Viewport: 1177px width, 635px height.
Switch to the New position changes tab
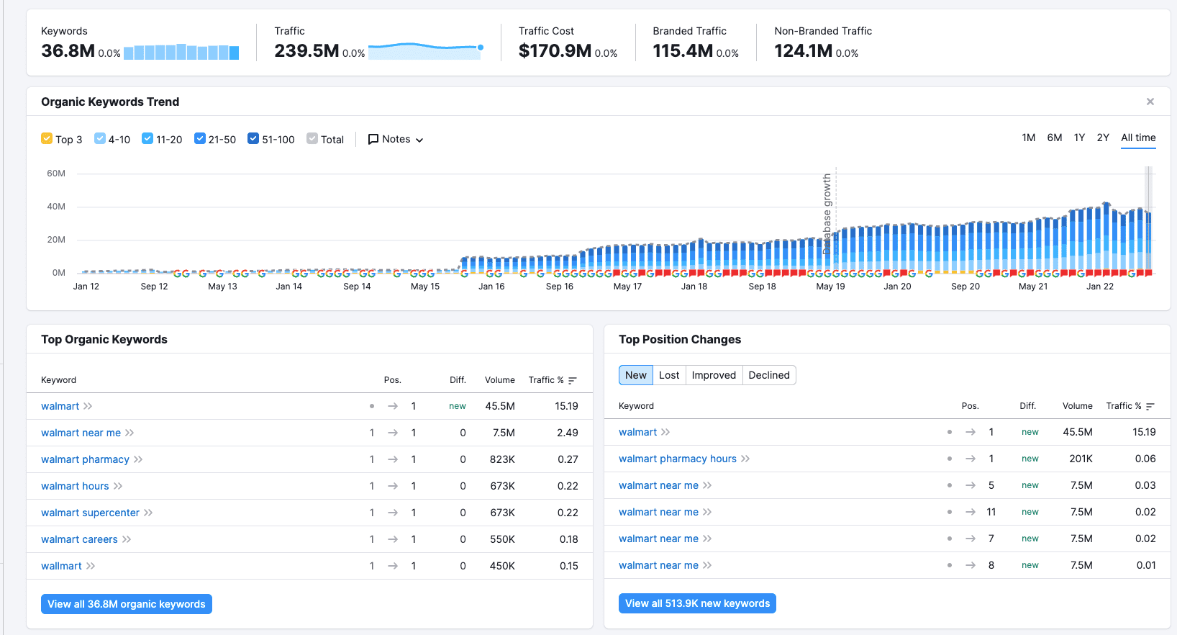pos(636,375)
